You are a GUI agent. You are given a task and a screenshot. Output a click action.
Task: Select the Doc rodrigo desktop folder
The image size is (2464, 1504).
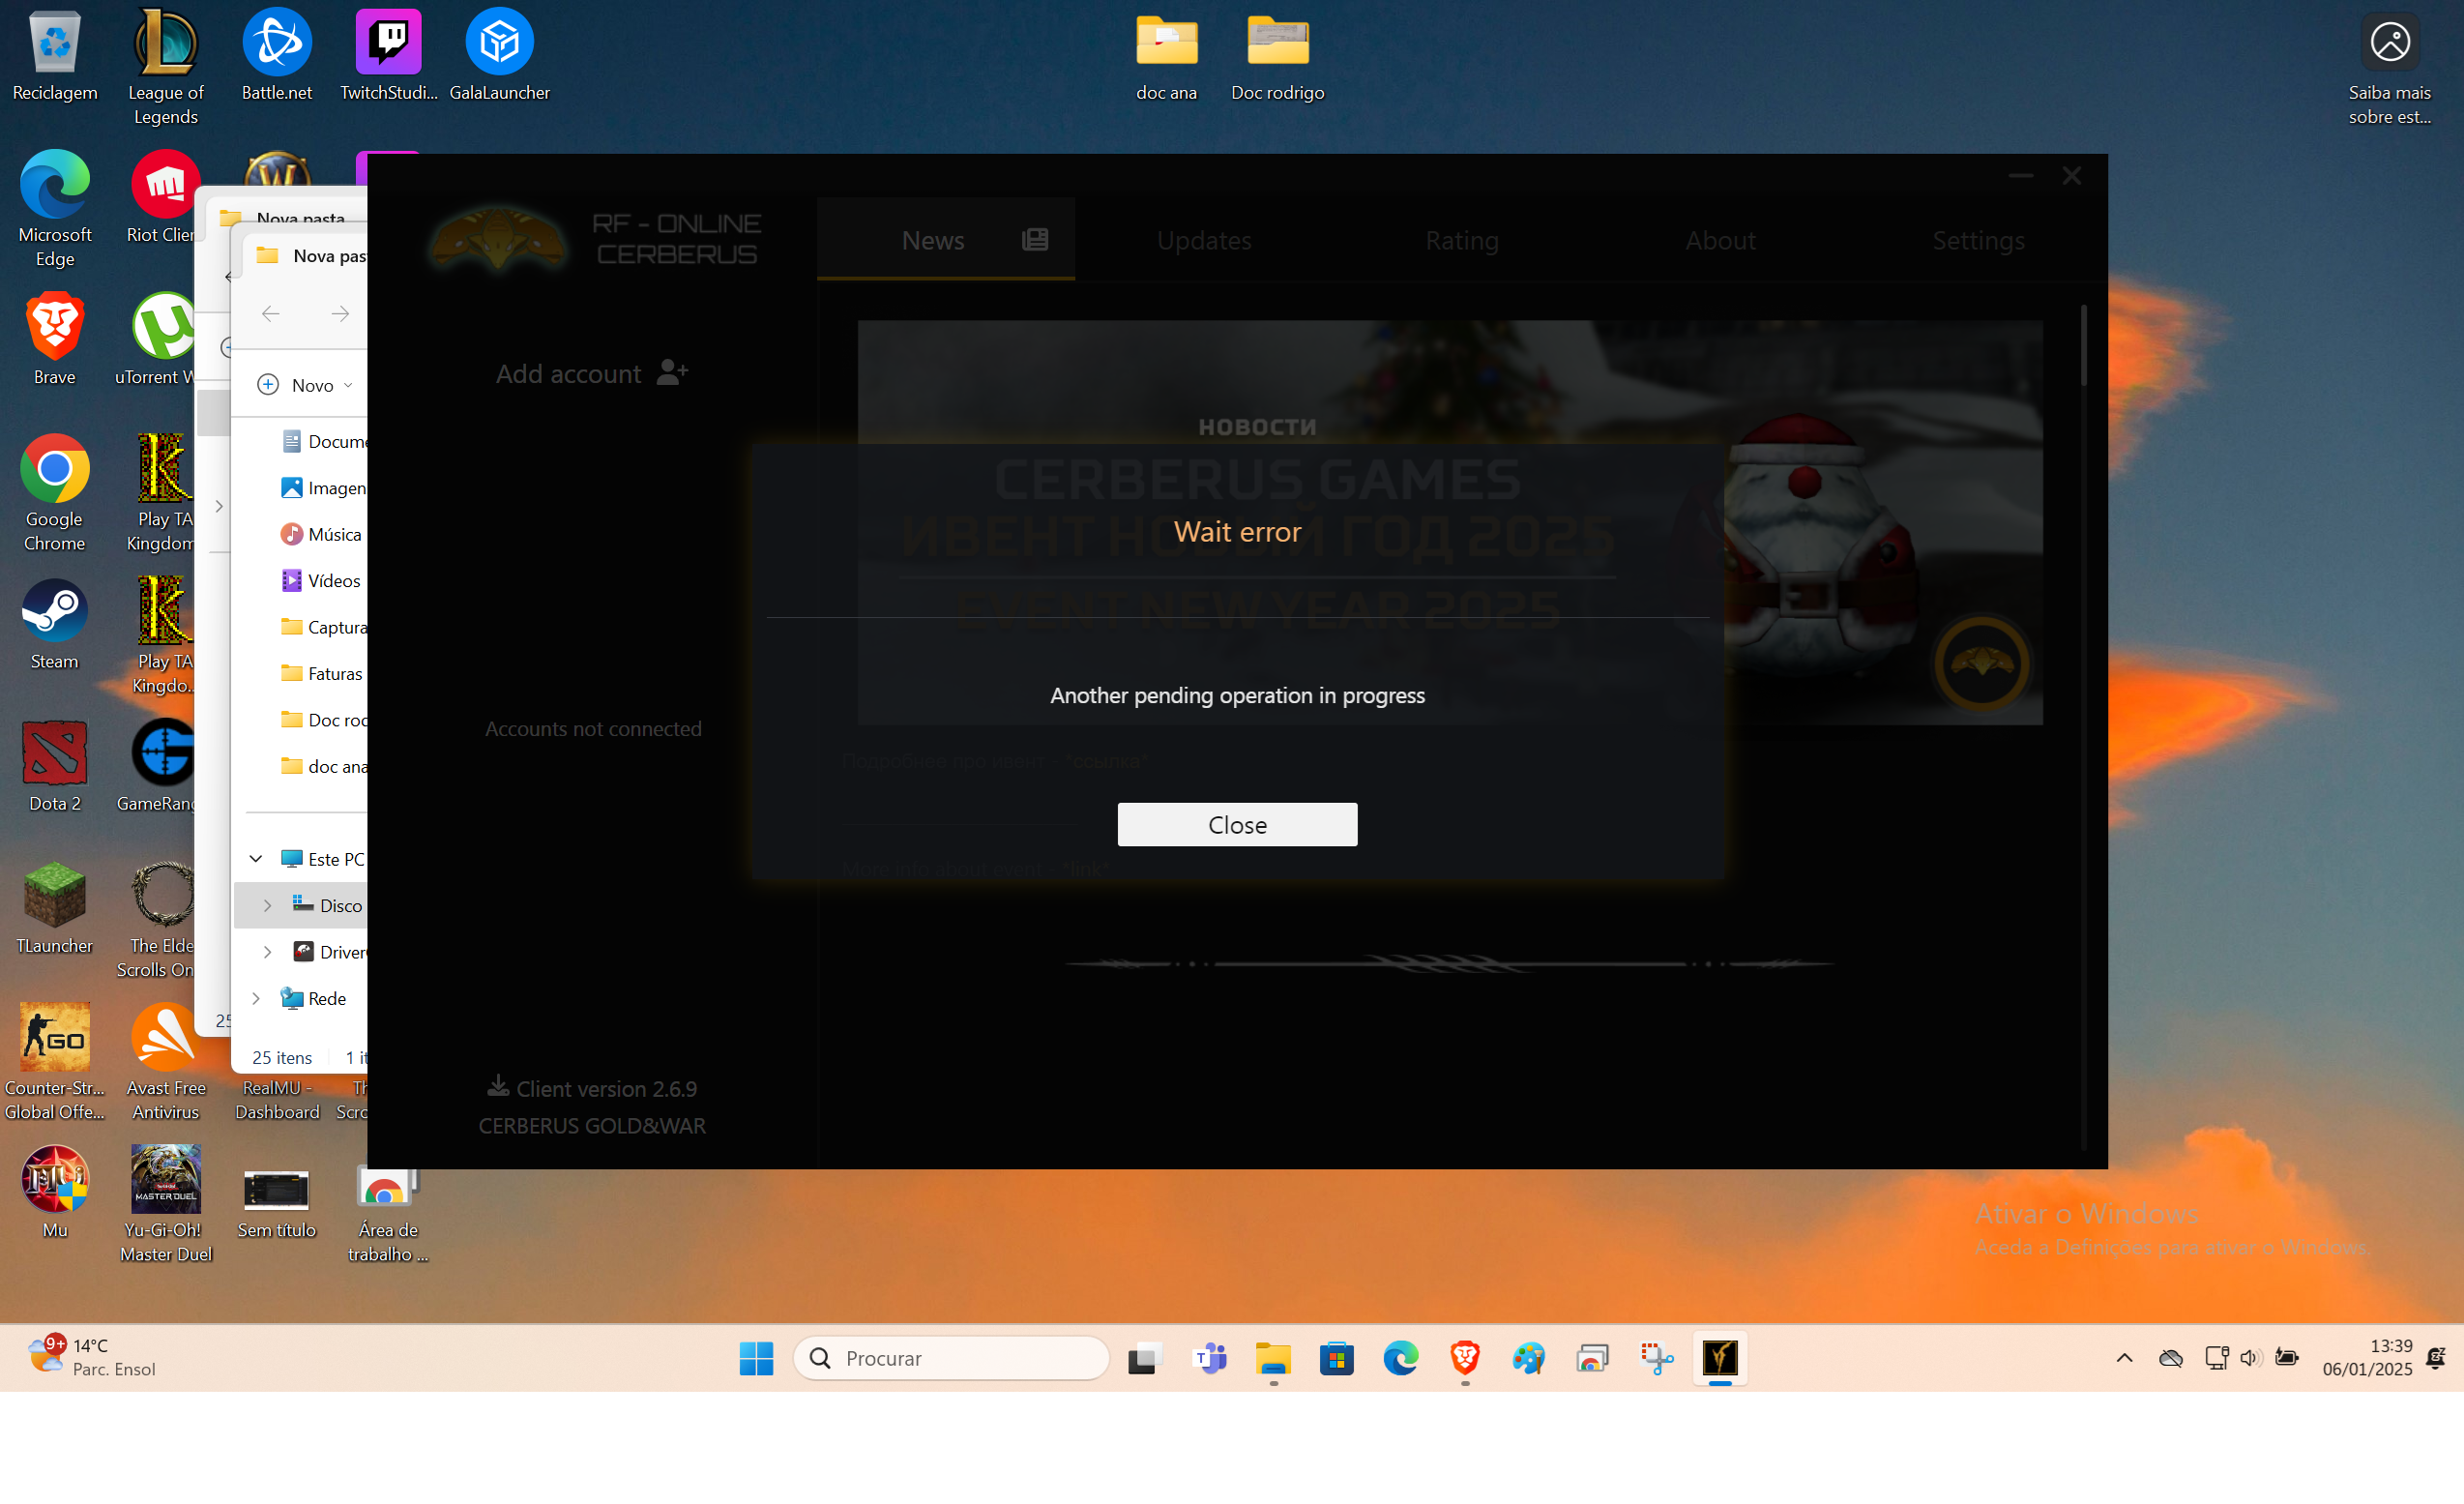pos(1277,57)
